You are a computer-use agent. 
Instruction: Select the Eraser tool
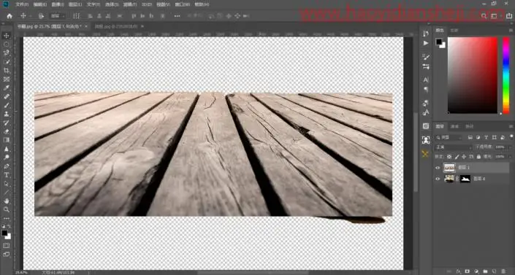point(7,131)
